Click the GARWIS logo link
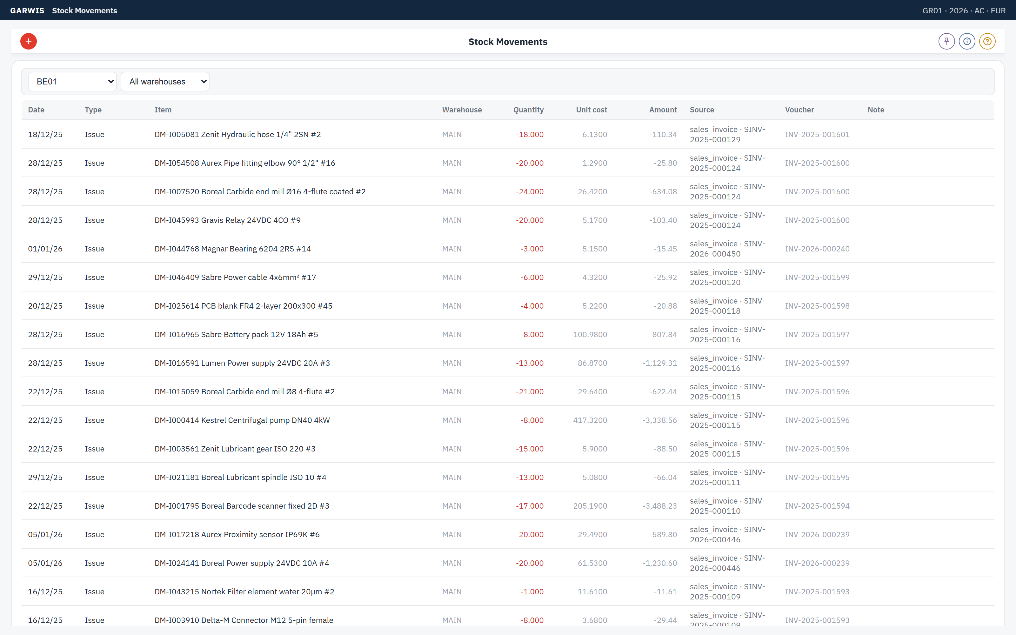The width and height of the screenshot is (1016, 635). point(27,10)
